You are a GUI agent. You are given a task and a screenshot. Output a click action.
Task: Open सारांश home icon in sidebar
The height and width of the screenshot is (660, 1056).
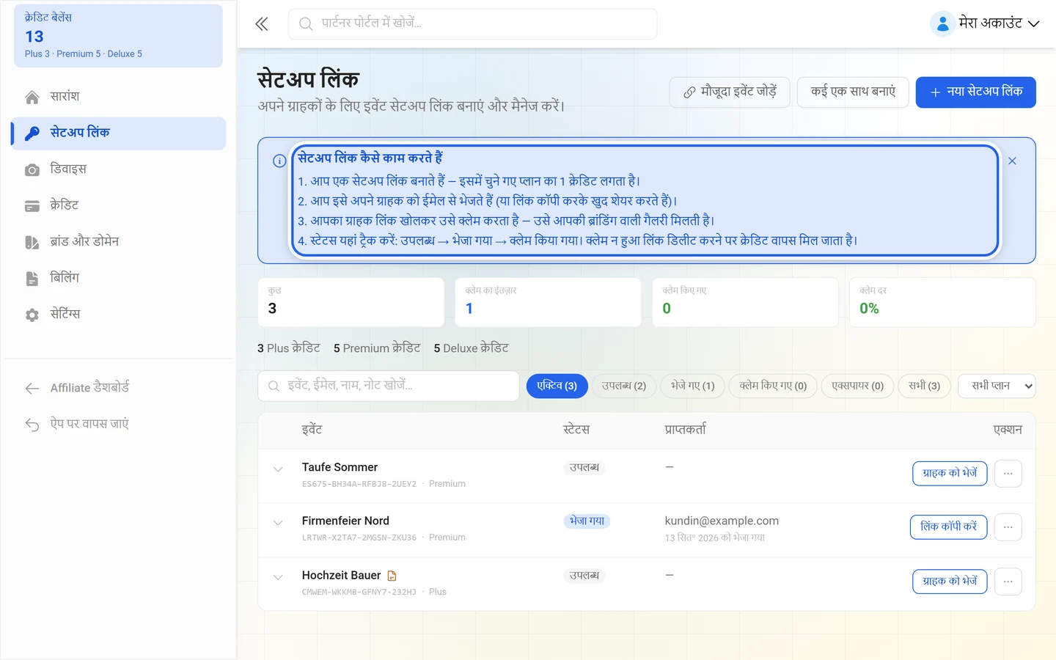pyautogui.click(x=32, y=97)
